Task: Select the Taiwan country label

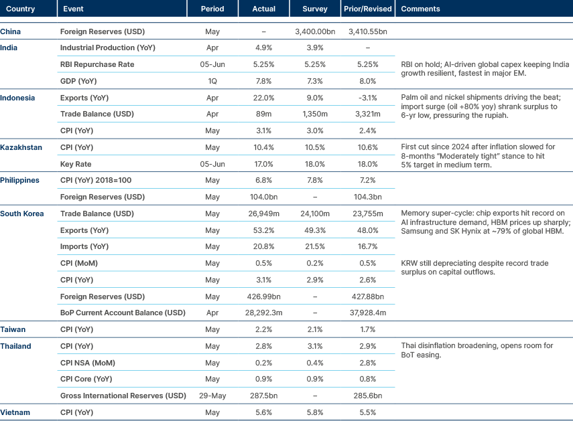Action: (13, 329)
